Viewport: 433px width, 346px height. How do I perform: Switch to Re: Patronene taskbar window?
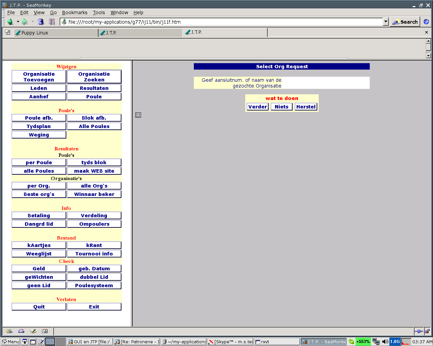137,342
